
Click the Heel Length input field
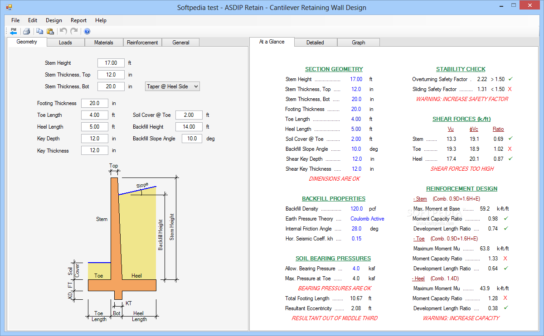95,127
